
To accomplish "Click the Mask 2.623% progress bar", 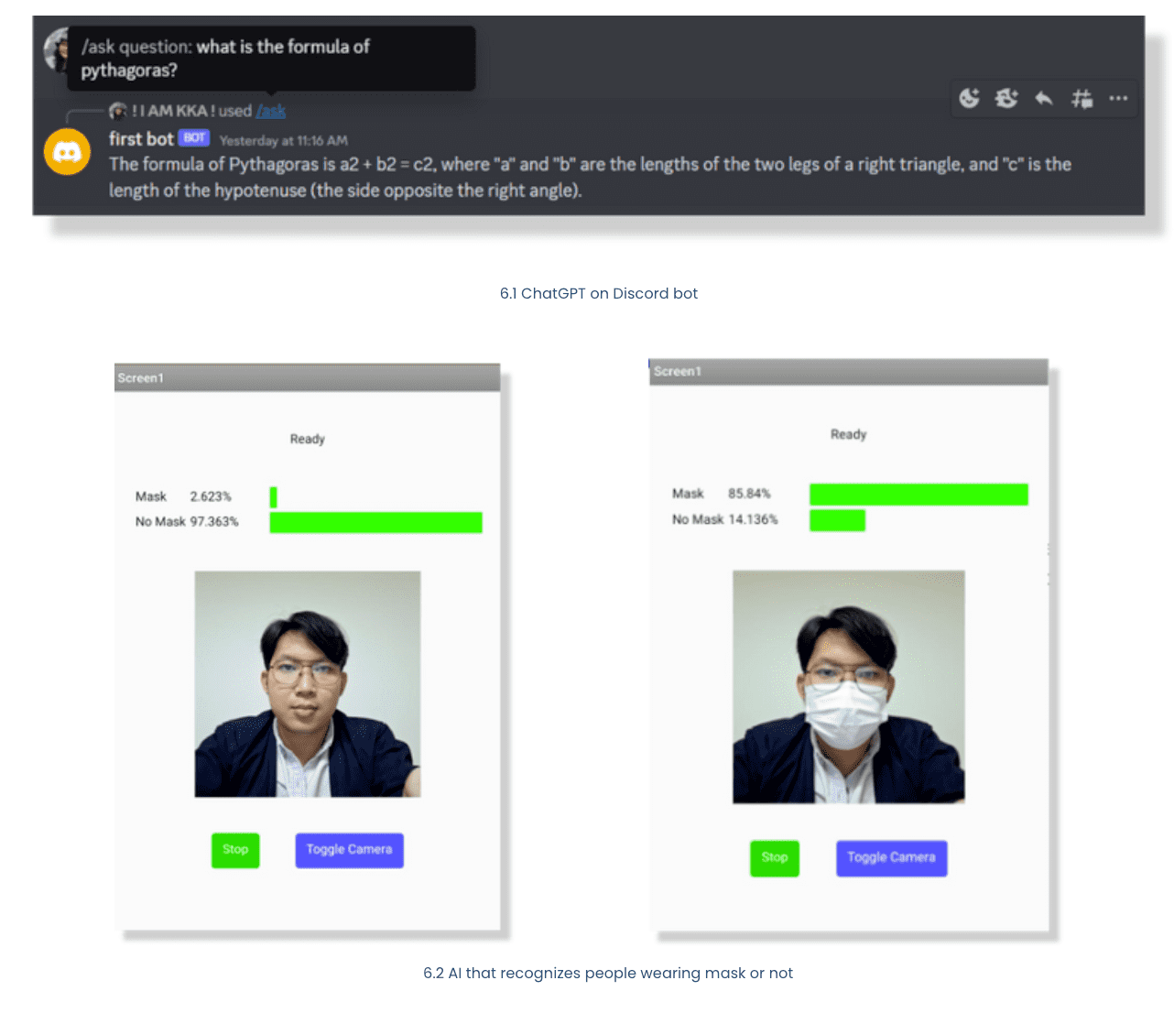I will pyautogui.click(x=273, y=496).
